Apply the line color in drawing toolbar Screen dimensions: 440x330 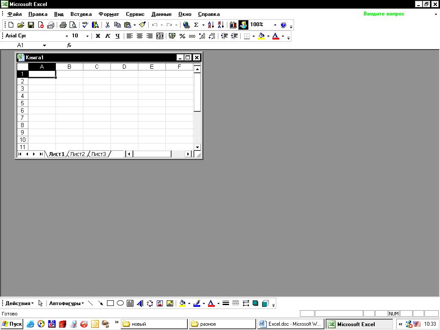click(x=197, y=303)
